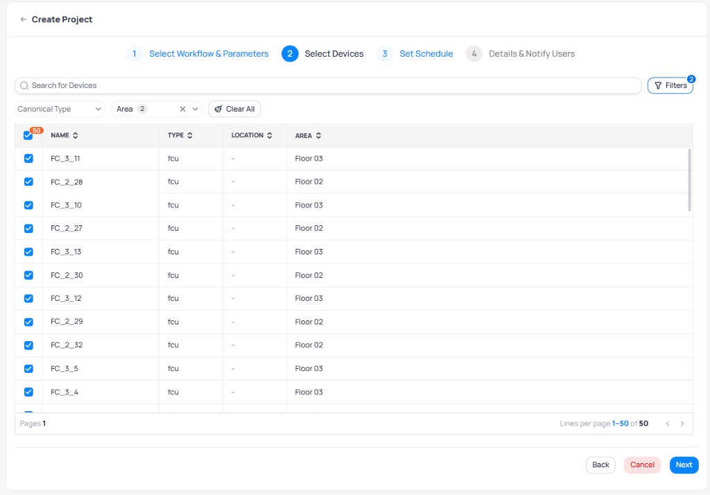The height and width of the screenshot is (495, 710).
Task: Go back using the Create Project arrow
Action: 23,19
